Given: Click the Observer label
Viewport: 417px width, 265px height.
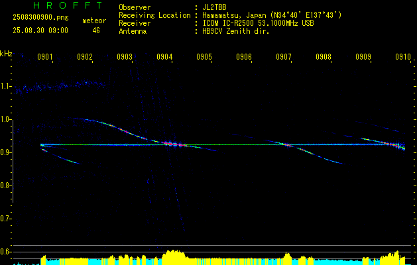Looking at the screenshot, I should [135, 7].
